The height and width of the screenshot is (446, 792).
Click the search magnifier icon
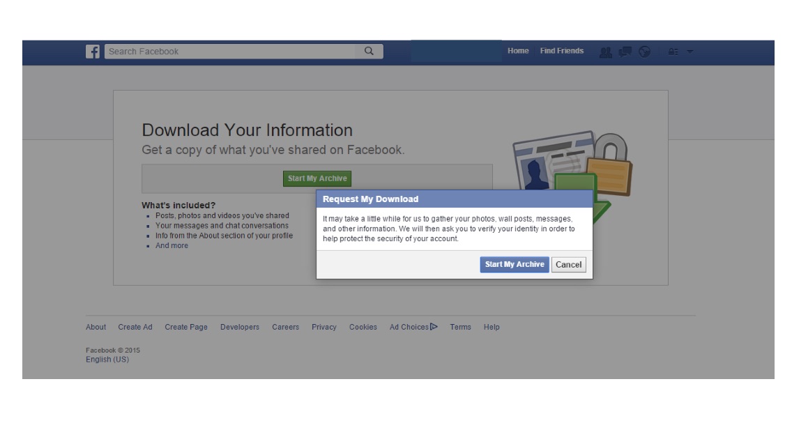370,51
